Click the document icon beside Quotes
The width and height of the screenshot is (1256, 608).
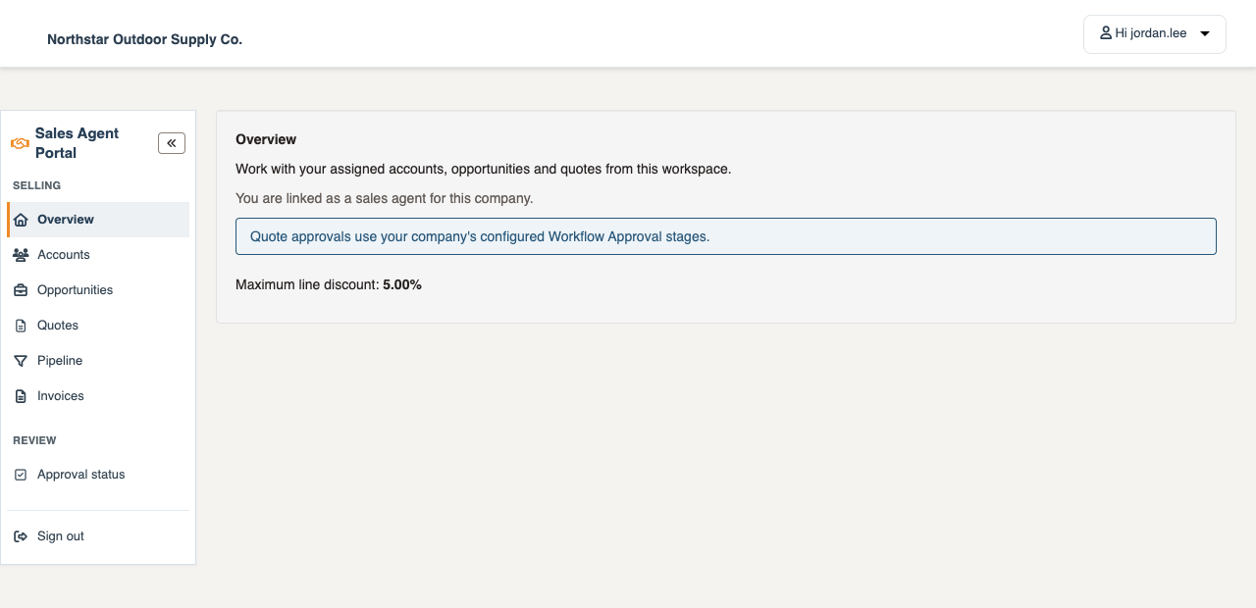pyautogui.click(x=21, y=326)
